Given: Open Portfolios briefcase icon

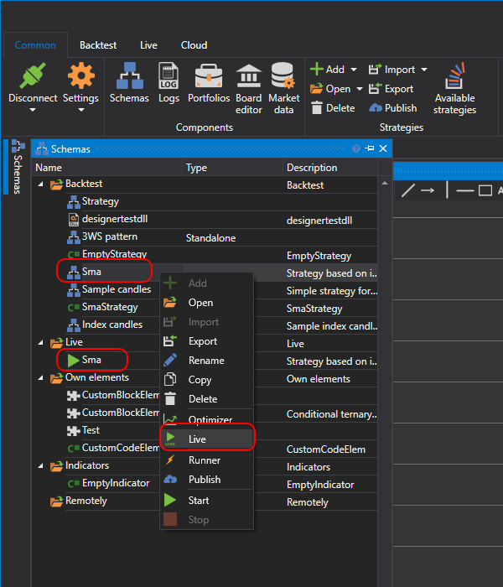Looking at the screenshot, I should click(209, 83).
